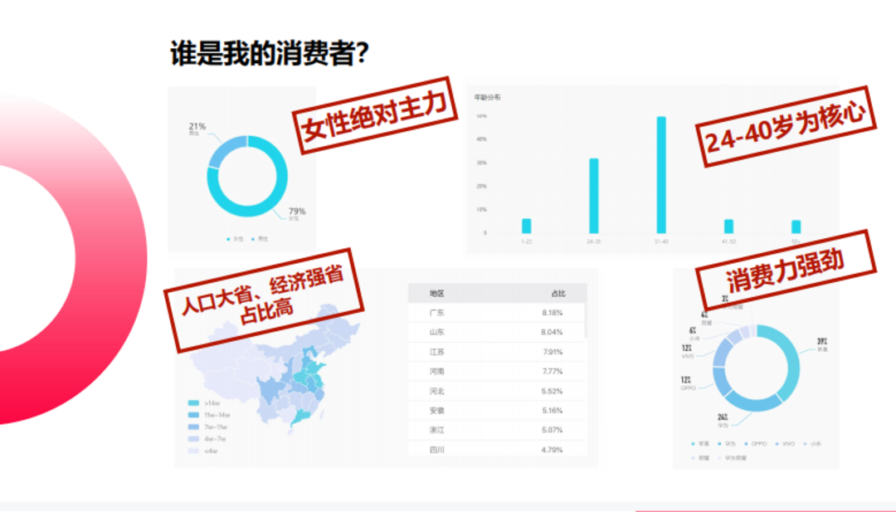896x512 pixels.
Task: Click the "5.52%" value cell
Action: pos(552,392)
